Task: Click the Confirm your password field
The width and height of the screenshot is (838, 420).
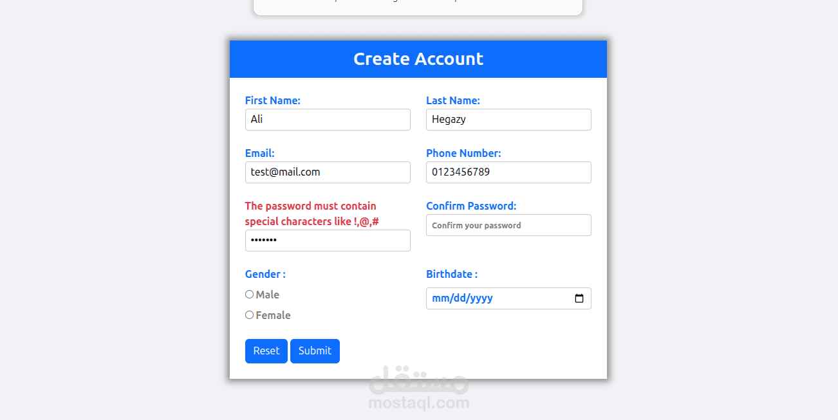Action: pyautogui.click(x=508, y=225)
